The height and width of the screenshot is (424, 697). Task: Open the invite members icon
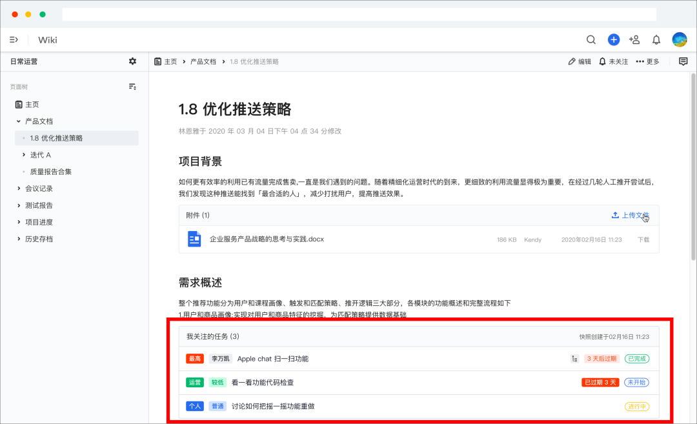coord(634,39)
